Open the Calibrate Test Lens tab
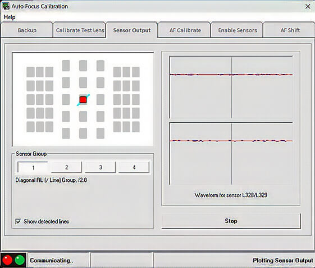 (80, 30)
